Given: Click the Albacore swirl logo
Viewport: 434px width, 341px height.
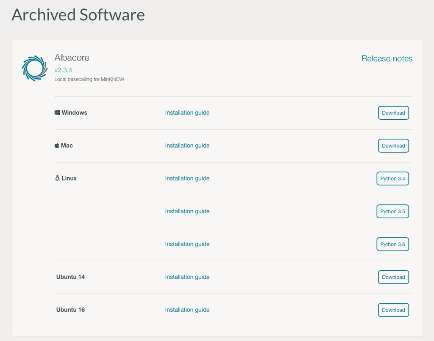Looking at the screenshot, I should [x=35, y=68].
